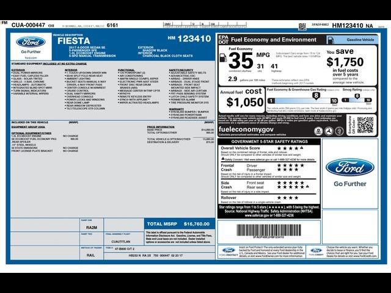The width and height of the screenshot is (391, 293).
Task: Click the Ford Credit logo at the bottom
Action: pyautogui.click(x=316, y=251)
